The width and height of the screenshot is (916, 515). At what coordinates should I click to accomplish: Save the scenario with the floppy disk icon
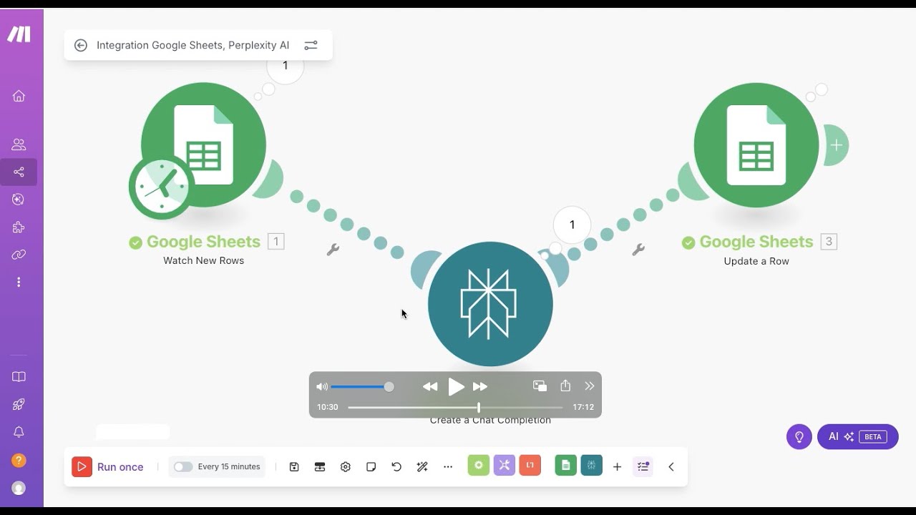(294, 467)
